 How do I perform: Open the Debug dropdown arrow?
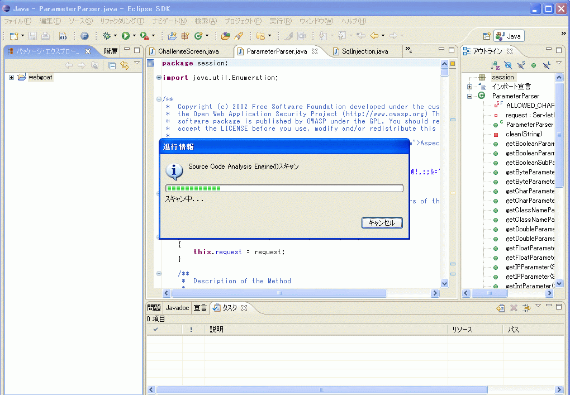point(115,36)
